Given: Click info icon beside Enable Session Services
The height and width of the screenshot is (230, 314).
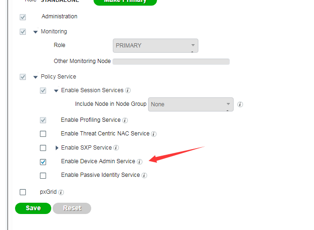Looking at the screenshot, I should [x=128, y=90].
